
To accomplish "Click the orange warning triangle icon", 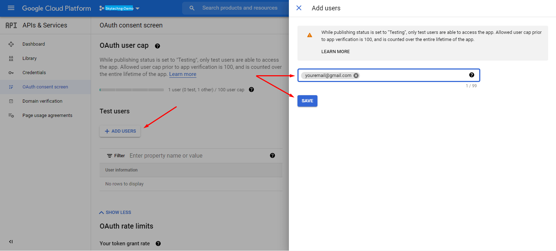I will click(310, 35).
